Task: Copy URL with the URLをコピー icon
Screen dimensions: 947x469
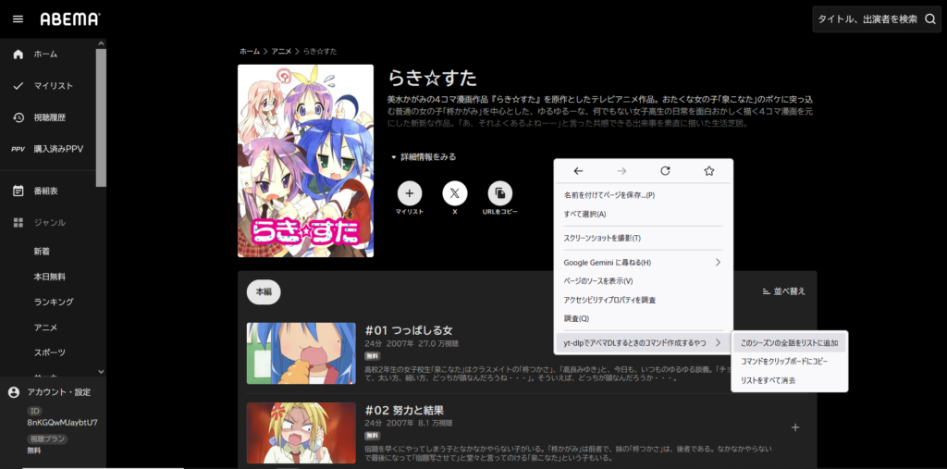Action: point(499,193)
